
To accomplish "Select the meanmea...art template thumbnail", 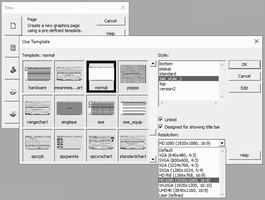I will (x=69, y=77).
